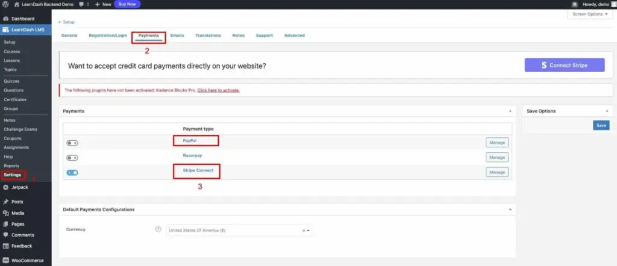Click the Jetpack icon in sidebar
The image size is (617, 266).
5,187
